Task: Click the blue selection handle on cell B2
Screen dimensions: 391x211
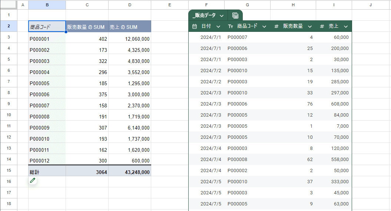Action: tap(66, 31)
